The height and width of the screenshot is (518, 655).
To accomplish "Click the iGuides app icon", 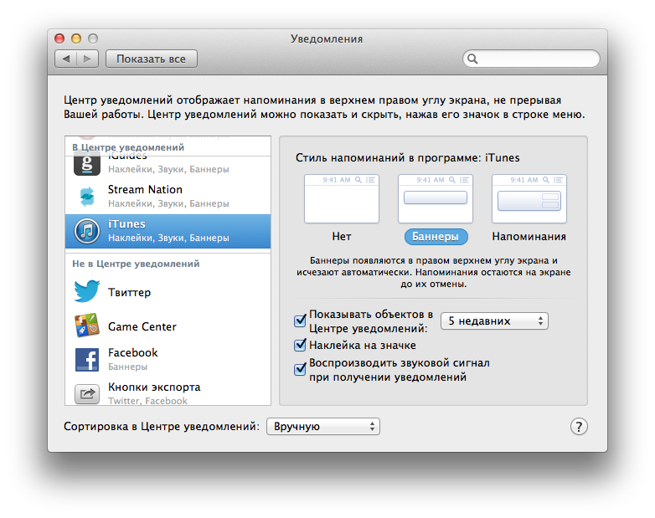I will pyautogui.click(x=87, y=164).
